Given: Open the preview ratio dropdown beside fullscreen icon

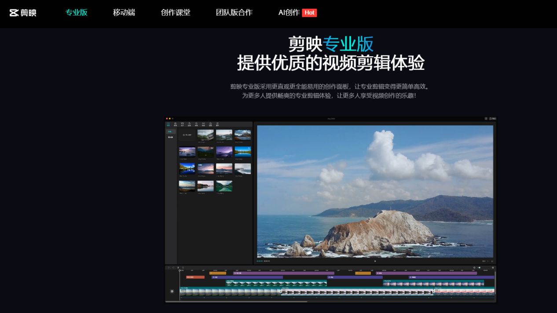Looking at the screenshot, I should pos(485,261).
